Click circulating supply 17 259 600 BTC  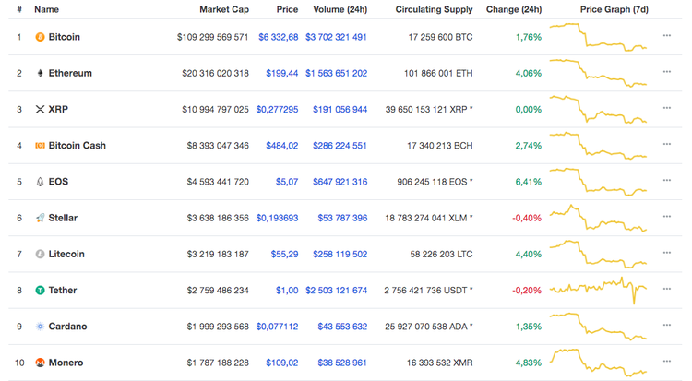pyautogui.click(x=440, y=37)
